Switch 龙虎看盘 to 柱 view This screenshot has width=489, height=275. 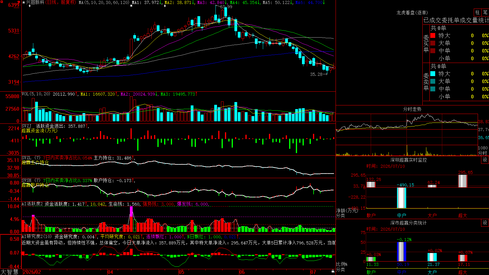[477, 13]
